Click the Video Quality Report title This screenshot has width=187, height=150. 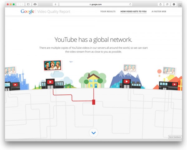54,12
